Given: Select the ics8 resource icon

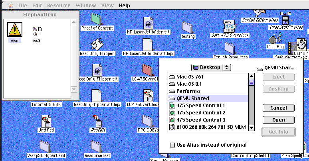Looking at the screenshot, I should coord(37,30).
